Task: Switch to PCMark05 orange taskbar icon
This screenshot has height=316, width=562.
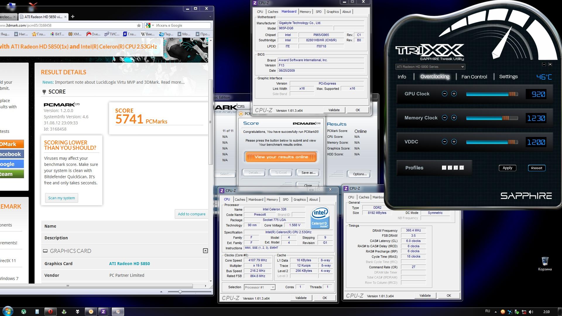Action: [91, 312]
